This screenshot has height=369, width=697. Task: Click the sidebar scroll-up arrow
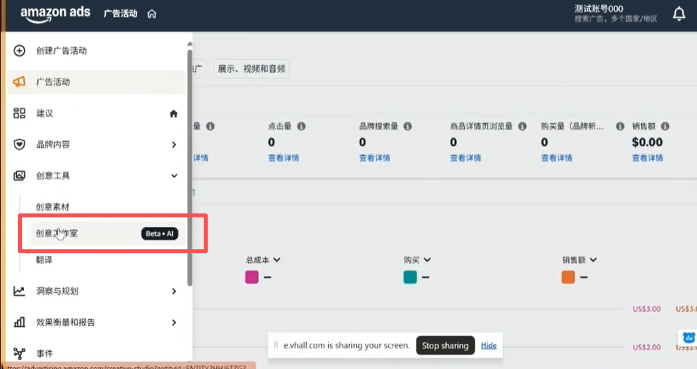(190, 44)
